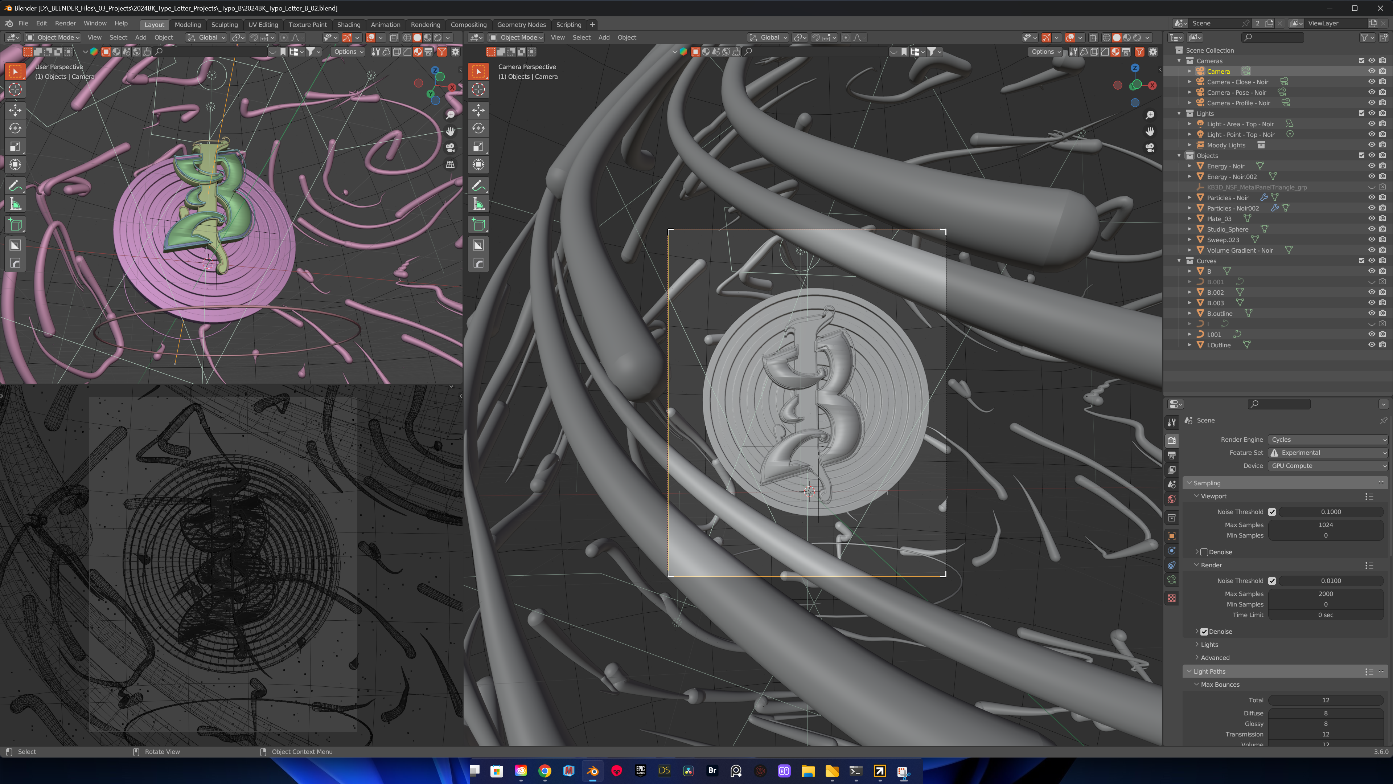Open Device dropdown

tap(1328, 466)
